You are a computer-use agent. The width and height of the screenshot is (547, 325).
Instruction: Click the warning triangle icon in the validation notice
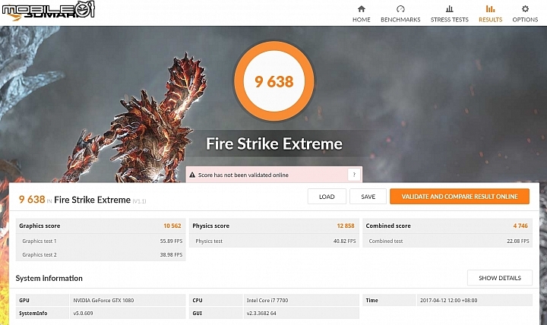(x=192, y=175)
